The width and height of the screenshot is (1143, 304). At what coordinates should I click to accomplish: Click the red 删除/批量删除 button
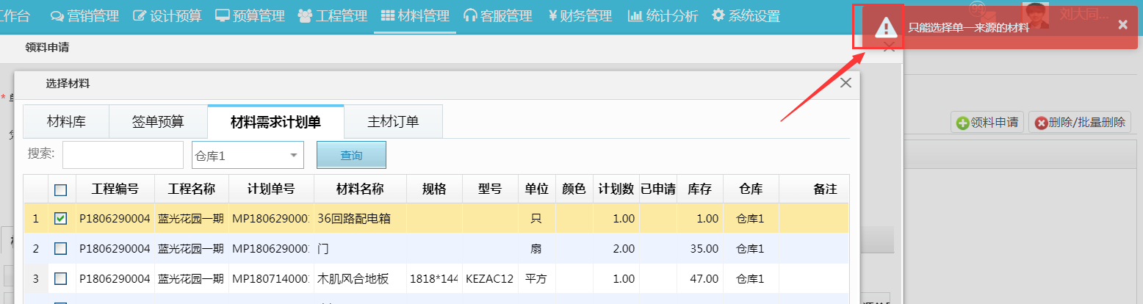pos(1080,123)
